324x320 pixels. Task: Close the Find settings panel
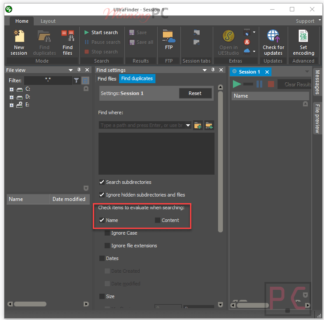coord(221,70)
